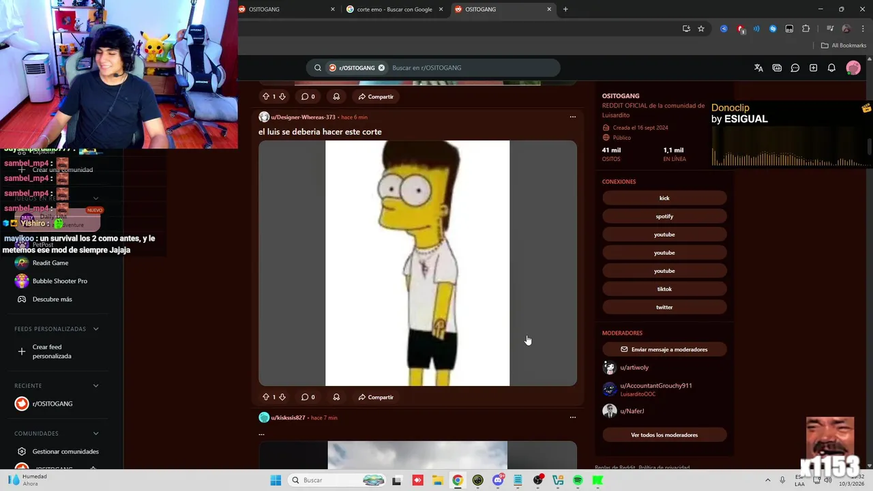Select the active third OSITOGANG tab
Image resolution: width=873 pixels, height=491 pixels.
tap(502, 10)
